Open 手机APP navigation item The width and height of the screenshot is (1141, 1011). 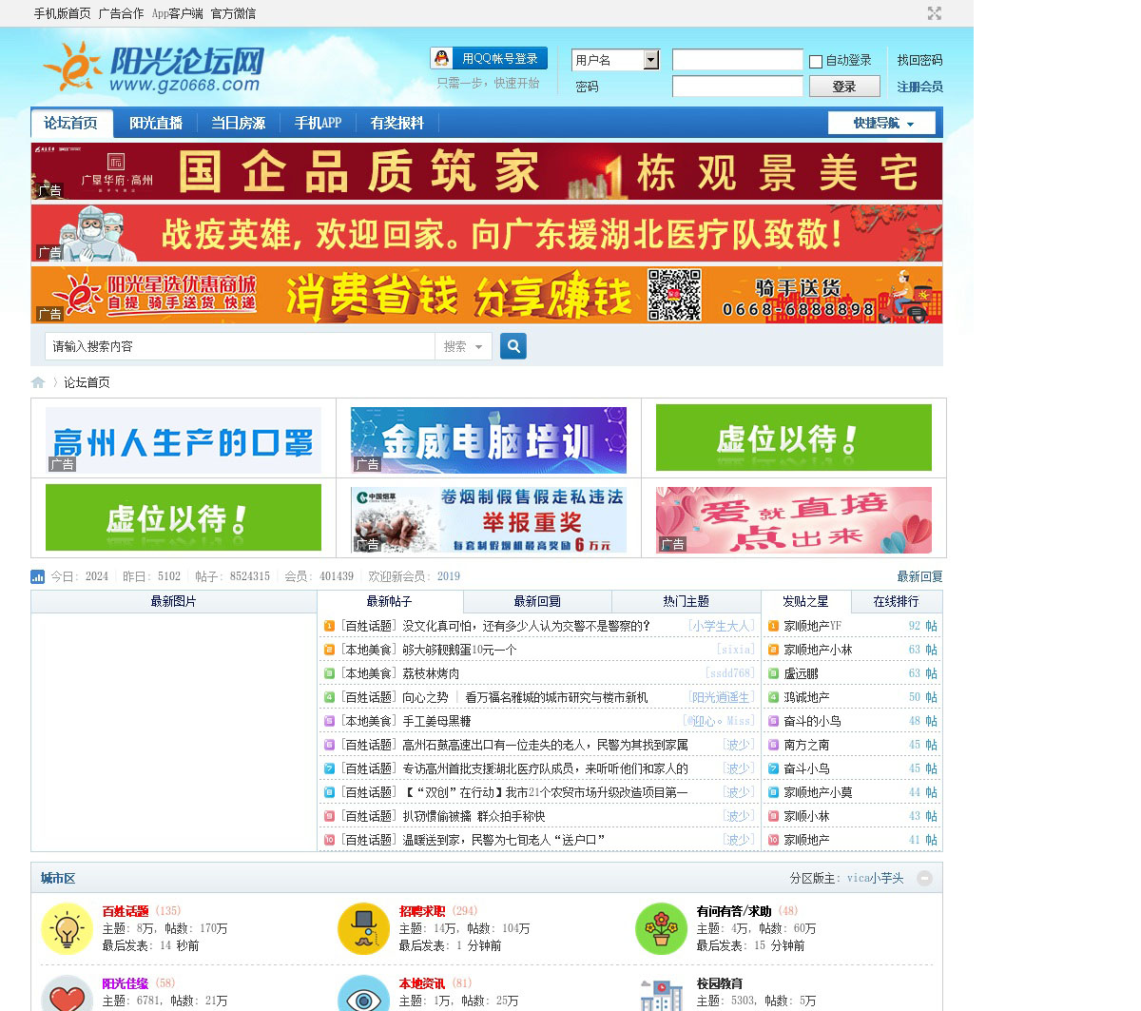(x=318, y=124)
